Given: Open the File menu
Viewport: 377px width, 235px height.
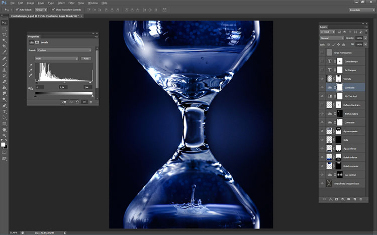Looking at the screenshot, I should (x=13, y=3).
